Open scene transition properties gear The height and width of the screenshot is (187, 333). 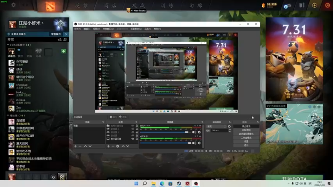click(x=229, y=126)
